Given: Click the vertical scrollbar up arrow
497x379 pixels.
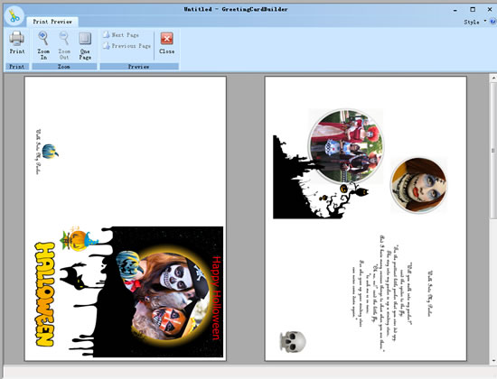Looking at the screenshot, I should click(x=493, y=78).
